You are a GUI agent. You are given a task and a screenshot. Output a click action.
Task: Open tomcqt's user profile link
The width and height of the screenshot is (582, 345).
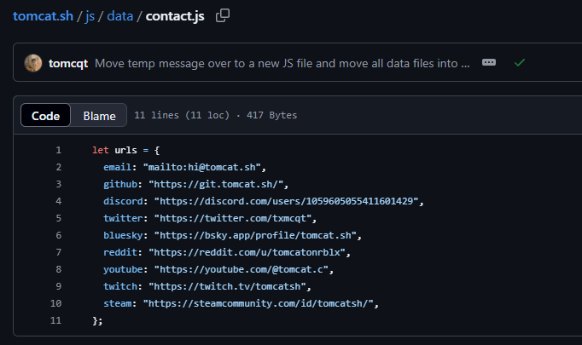click(x=68, y=63)
